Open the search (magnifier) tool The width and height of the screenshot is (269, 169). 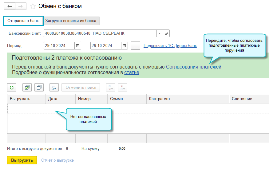pos(54,88)
